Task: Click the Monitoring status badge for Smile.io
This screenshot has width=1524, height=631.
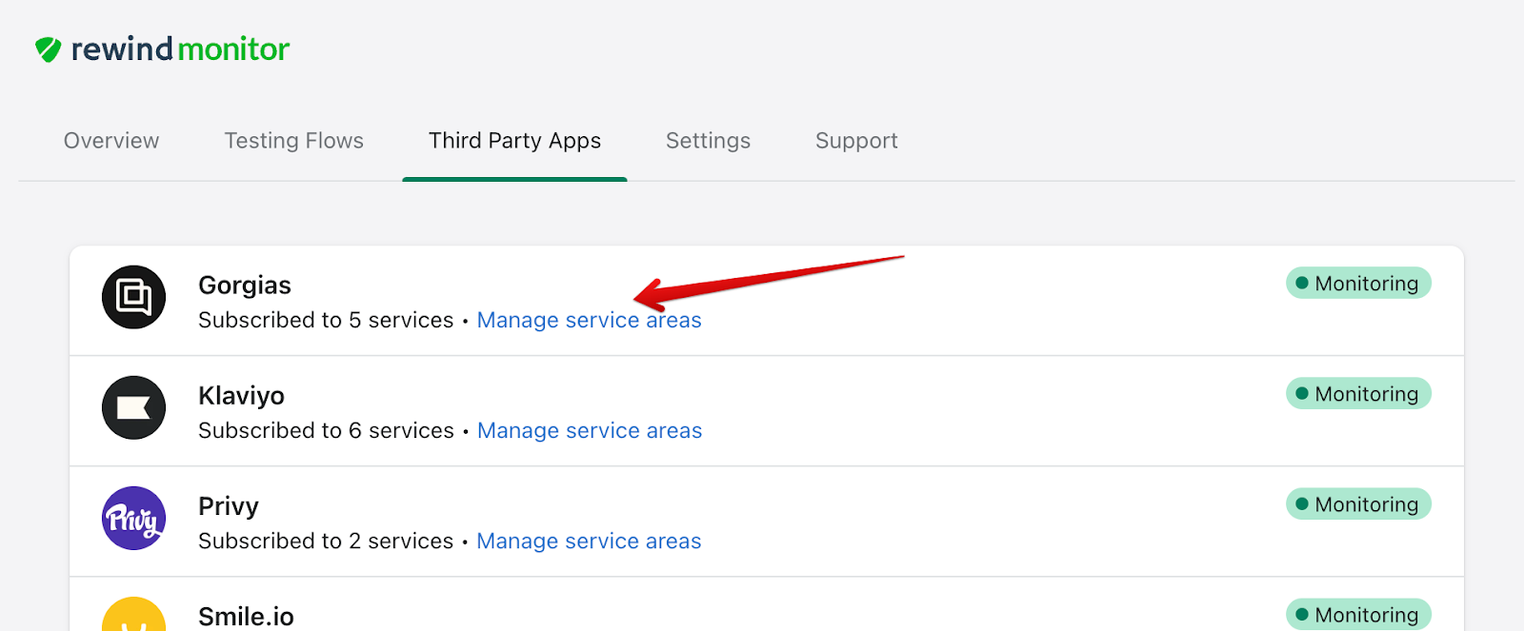Action: tap(1357, 615)
